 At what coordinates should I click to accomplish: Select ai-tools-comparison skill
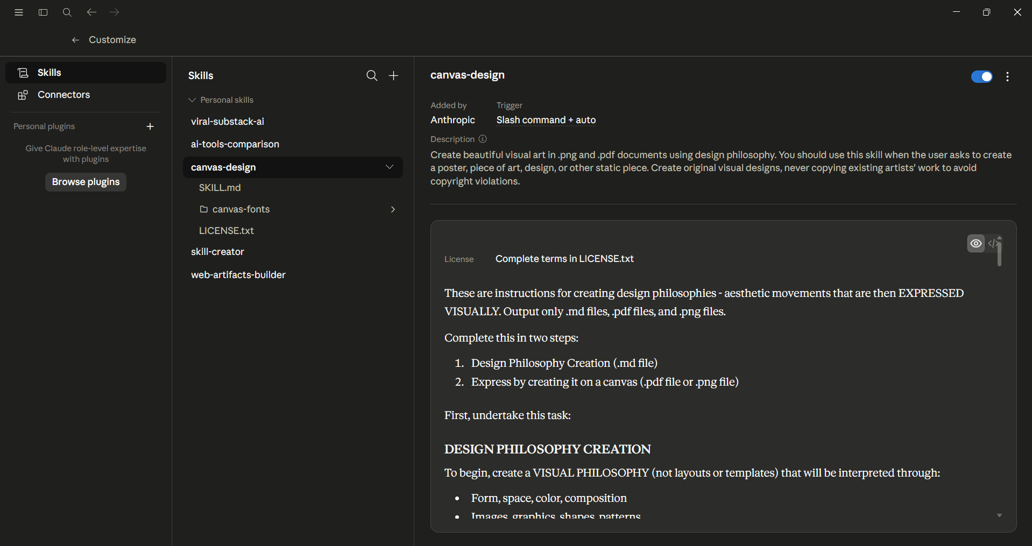[293, 144]
